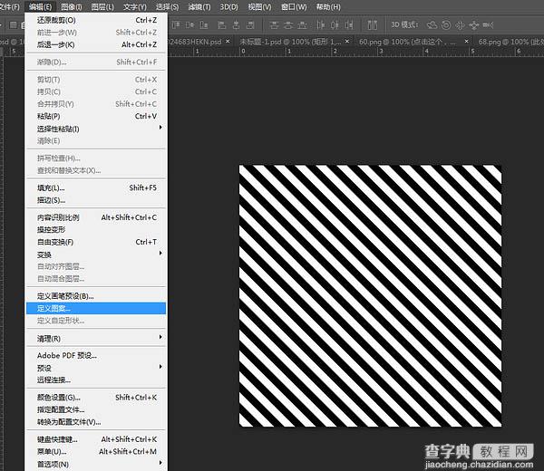Expand the 首选项(N) submenu
The width and height of the screenshot is (544, 471).
point(96,464)
